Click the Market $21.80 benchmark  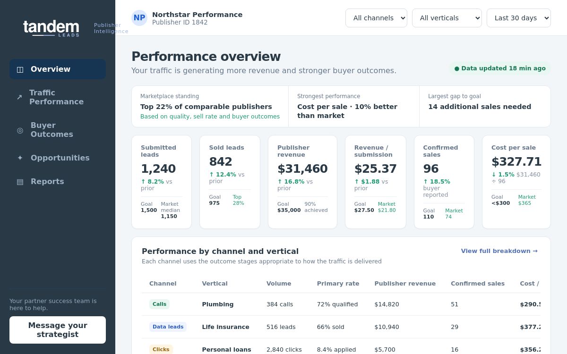point(387,207)
